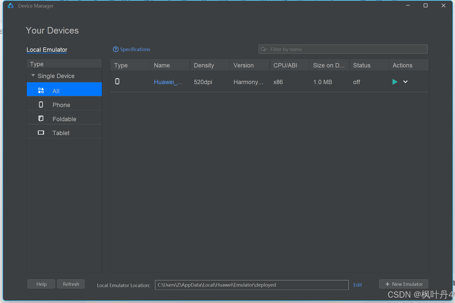Click the Filter by name search field
The width and height of the screenshot is (455, 303).
(x=346, y=49)
